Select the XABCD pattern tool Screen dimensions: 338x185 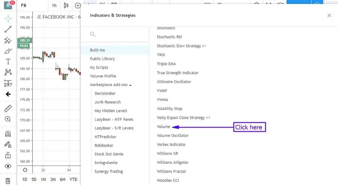[x=8, y=72]
